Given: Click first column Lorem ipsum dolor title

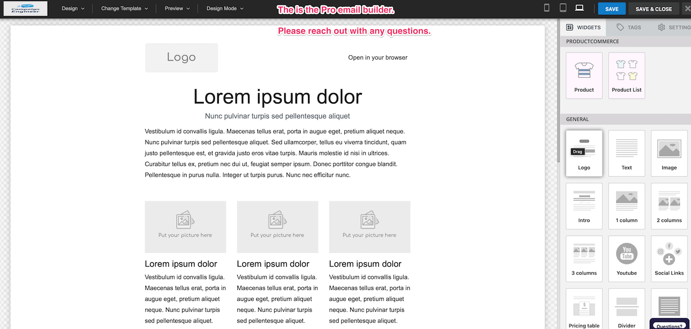Looking at the screenshot, I should (181, 264).
